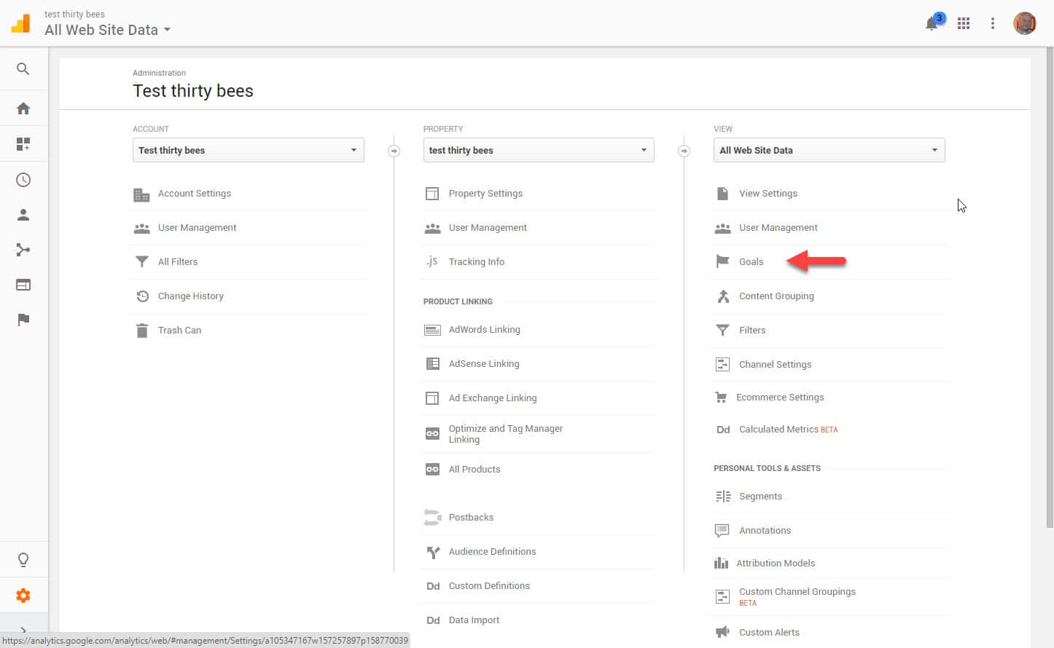The width and height of the screenshot is (1054, 648).
Task: Click the Google Analytics logo
Action: [x=21, y=23]
